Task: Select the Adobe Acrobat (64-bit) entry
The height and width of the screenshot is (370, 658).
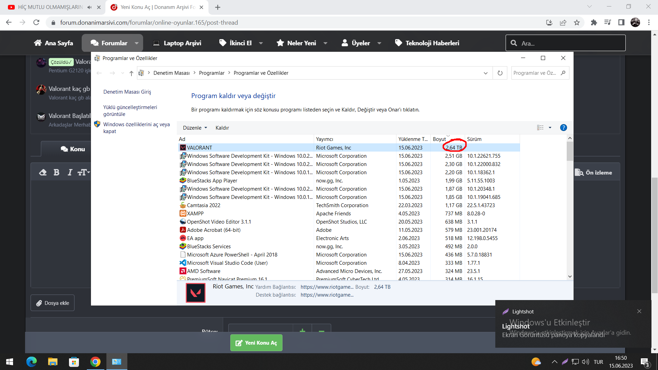Action: (349, 230)
